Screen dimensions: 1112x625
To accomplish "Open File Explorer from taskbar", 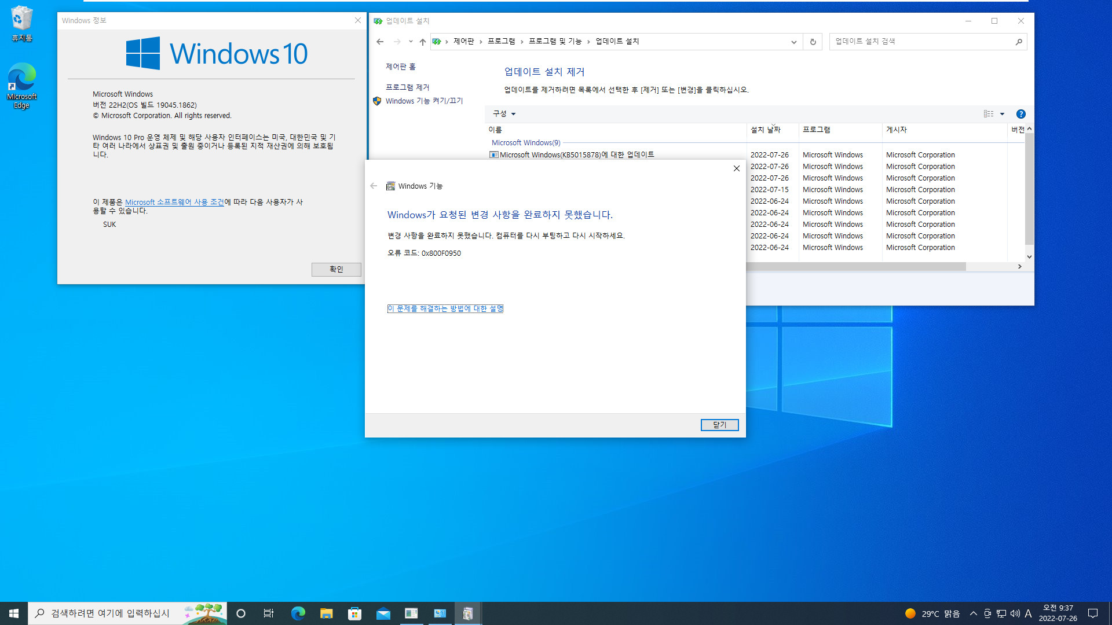I will [326, 613].
